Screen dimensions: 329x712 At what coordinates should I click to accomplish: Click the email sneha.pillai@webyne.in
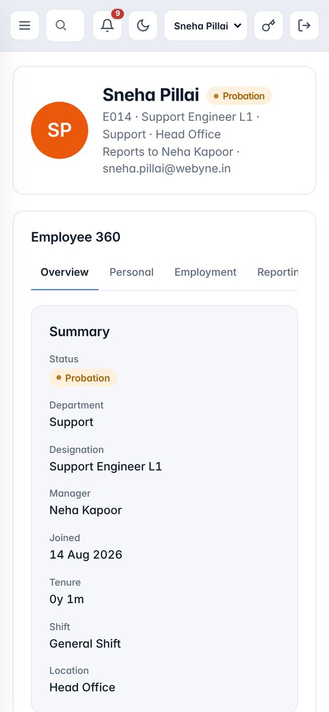click(x=166, y=169)
